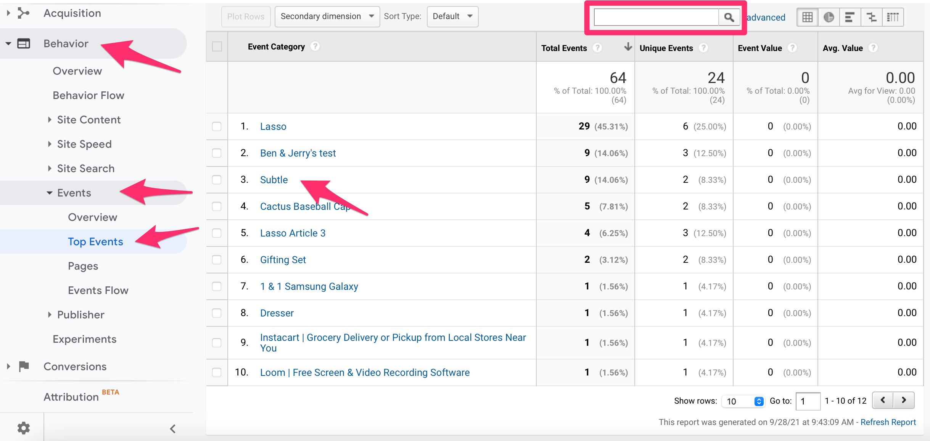
Task: Go to next page of results
Action: (x=904, y=400)
